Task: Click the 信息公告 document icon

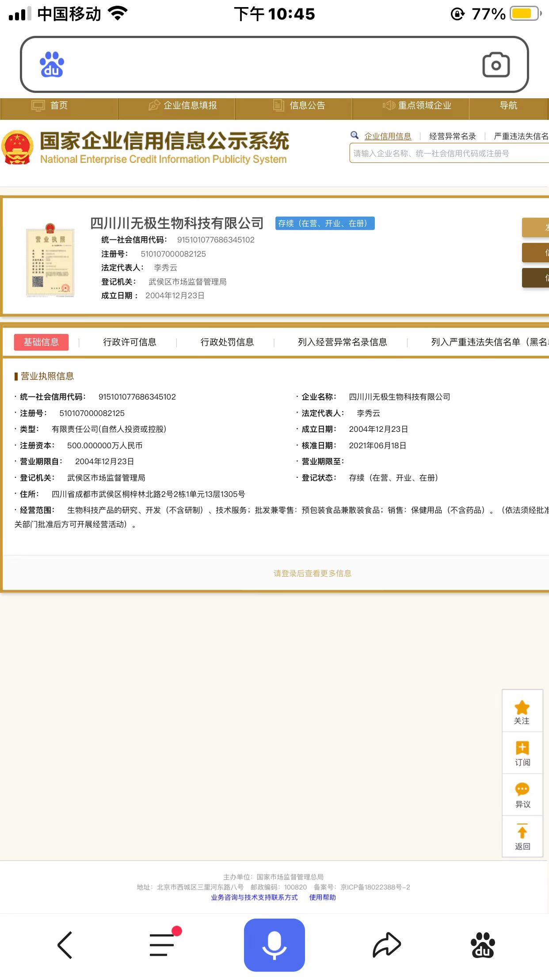Action: [x=278, y=105]
